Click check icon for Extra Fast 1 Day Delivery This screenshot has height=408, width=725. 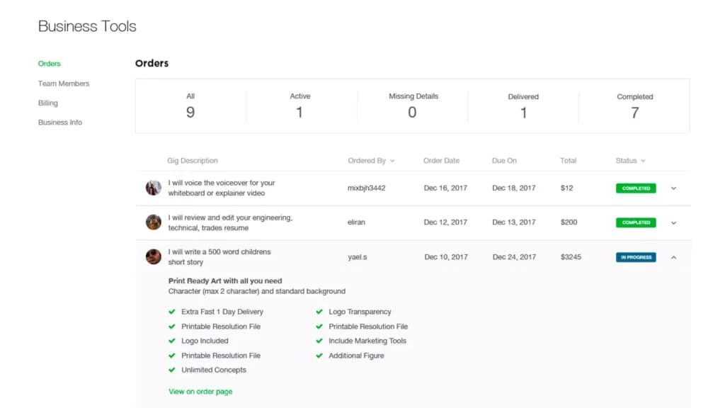tap(172, 312)
